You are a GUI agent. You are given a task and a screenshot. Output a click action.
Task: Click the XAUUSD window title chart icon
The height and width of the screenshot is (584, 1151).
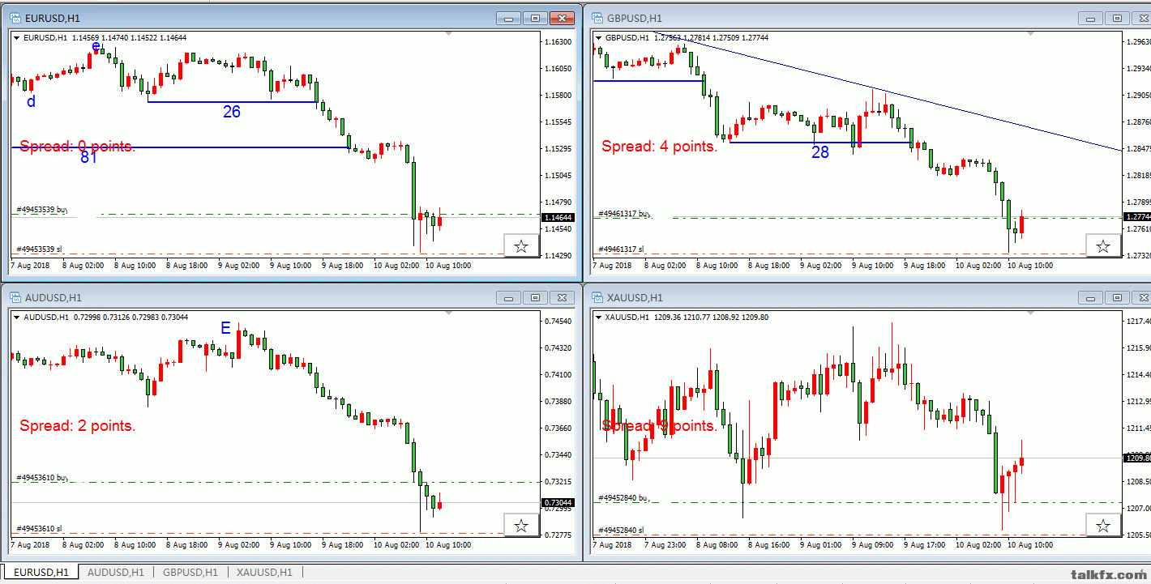click(596, 297)
